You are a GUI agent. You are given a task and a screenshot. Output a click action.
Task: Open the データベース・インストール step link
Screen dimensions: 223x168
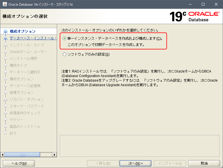click(x=33, y=38)
